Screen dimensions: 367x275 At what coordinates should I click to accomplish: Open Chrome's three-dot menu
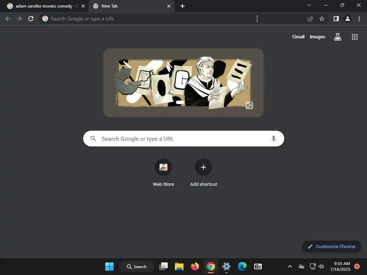pos(359,19)
